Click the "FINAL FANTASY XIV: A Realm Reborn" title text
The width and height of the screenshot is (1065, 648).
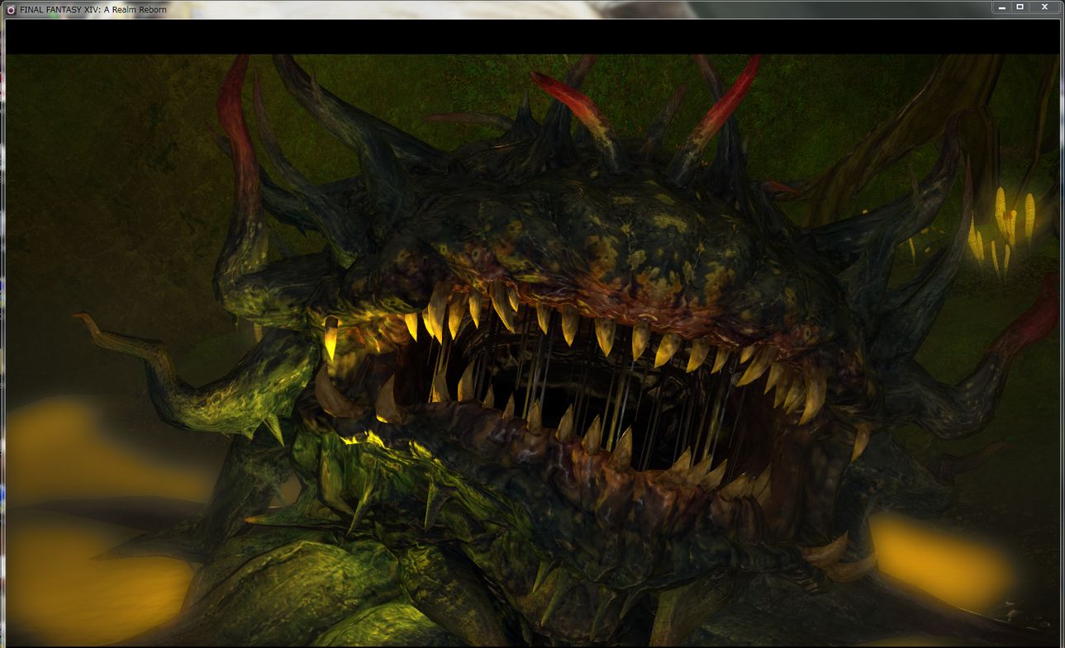[x=93, y=10]
